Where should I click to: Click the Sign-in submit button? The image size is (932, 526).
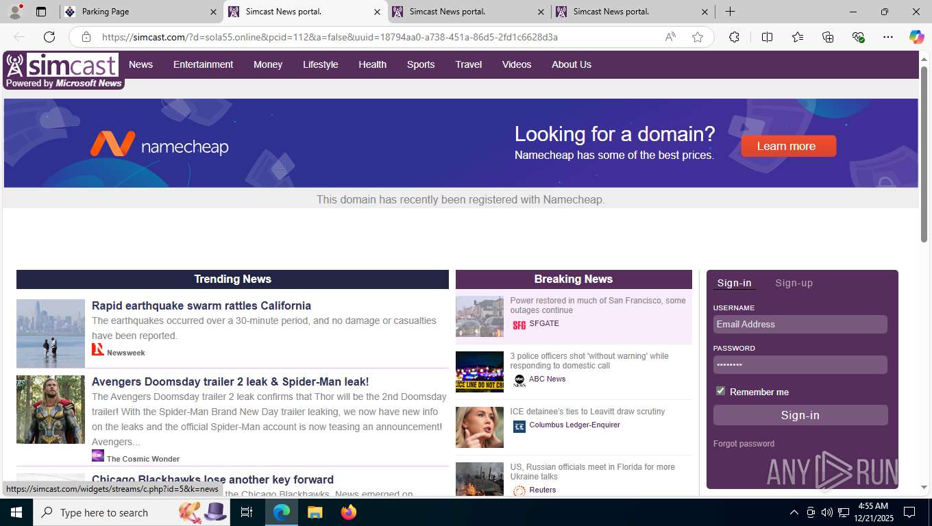pos(800,415)
